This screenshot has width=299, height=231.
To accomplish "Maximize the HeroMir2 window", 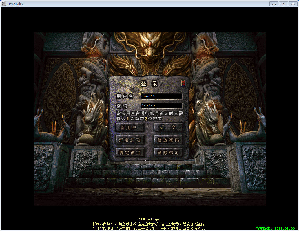I will [x=283, y=4].
